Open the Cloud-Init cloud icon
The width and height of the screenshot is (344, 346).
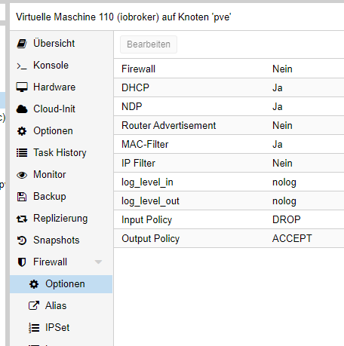[x=22, y=109]
